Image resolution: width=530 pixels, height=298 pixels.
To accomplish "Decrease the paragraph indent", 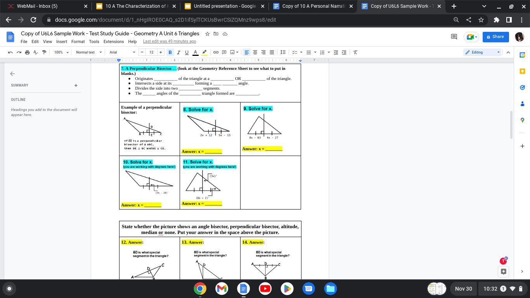I will point(336,52).
